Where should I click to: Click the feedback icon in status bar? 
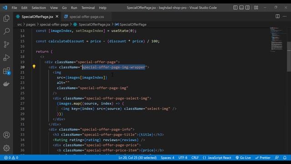click(x=277, y=158)
